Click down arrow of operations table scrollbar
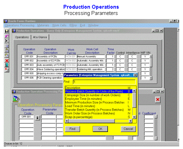 151,78
